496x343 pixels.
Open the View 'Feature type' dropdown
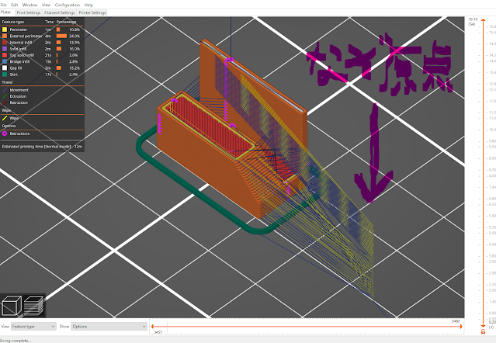[33, 326]
